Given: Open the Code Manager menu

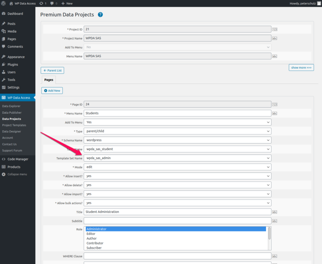Looking at the screenshot, I should pyautogui.click(x=17, y=159).
